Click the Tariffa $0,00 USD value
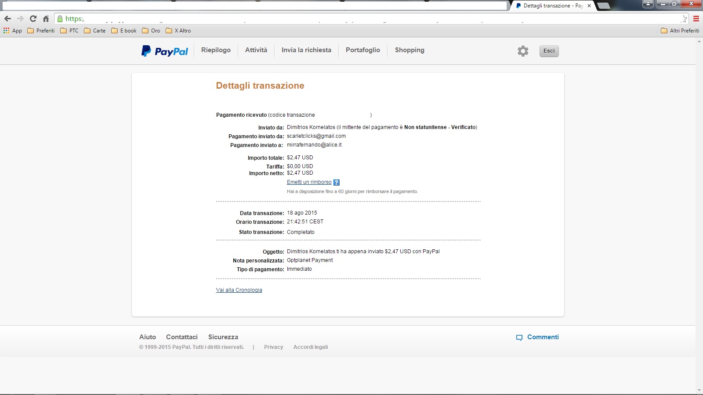The width and height of the screenshot is (703, 395). tap(300, 166)
